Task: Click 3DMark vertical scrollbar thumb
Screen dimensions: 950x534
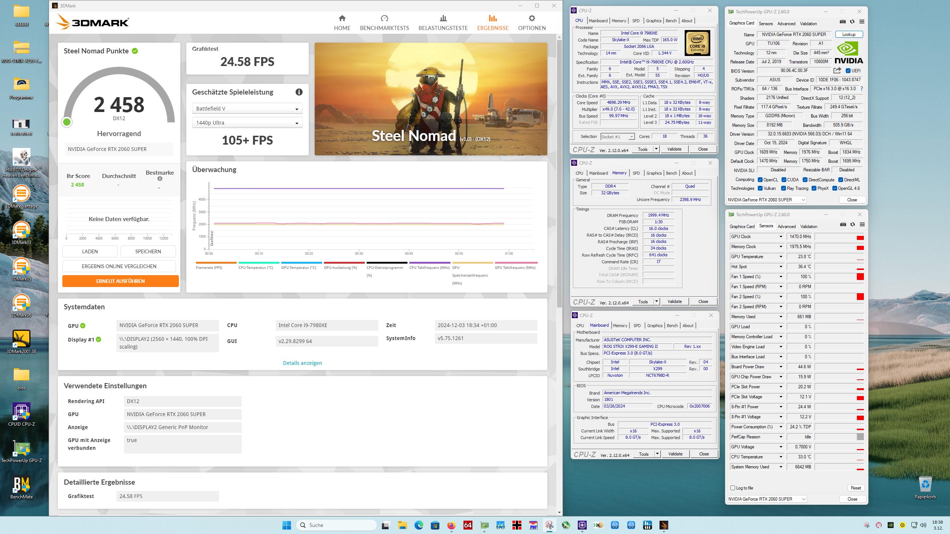Action: click(559, 174)
